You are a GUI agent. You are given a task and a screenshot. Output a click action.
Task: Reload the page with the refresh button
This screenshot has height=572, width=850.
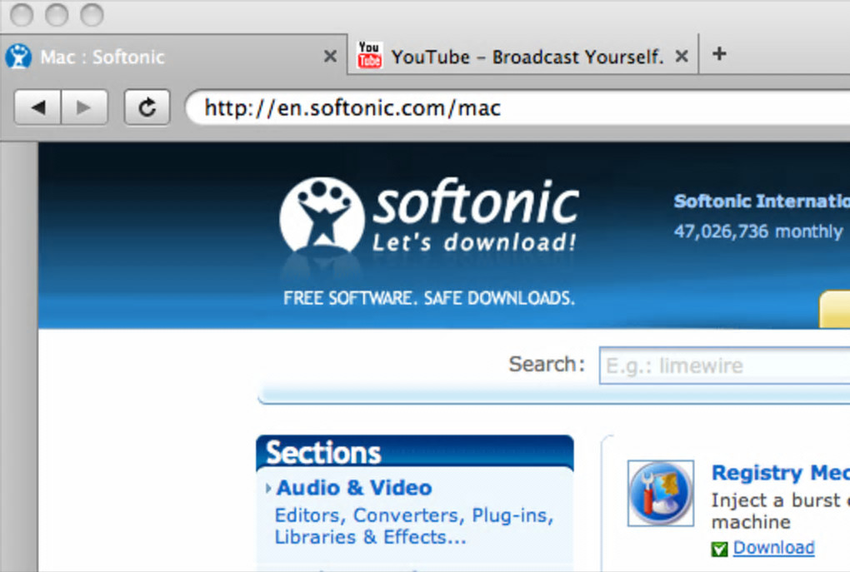click(147, 107)
